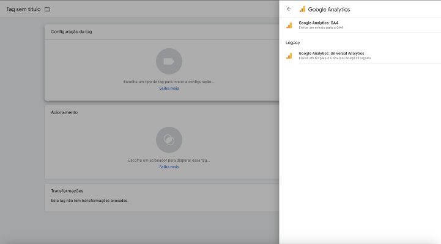
Task: Click the Google Analytics logo in panel header
Action: [x=302, y=9]
